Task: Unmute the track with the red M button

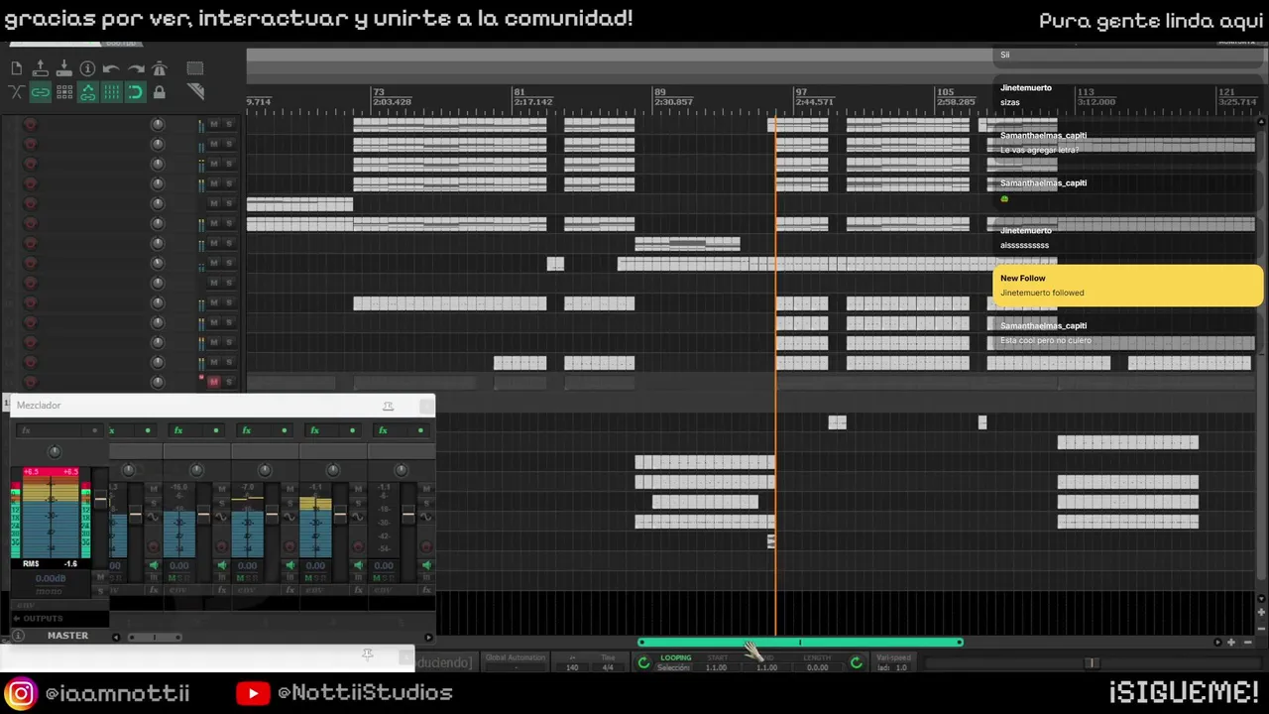Action: (213, 382)
